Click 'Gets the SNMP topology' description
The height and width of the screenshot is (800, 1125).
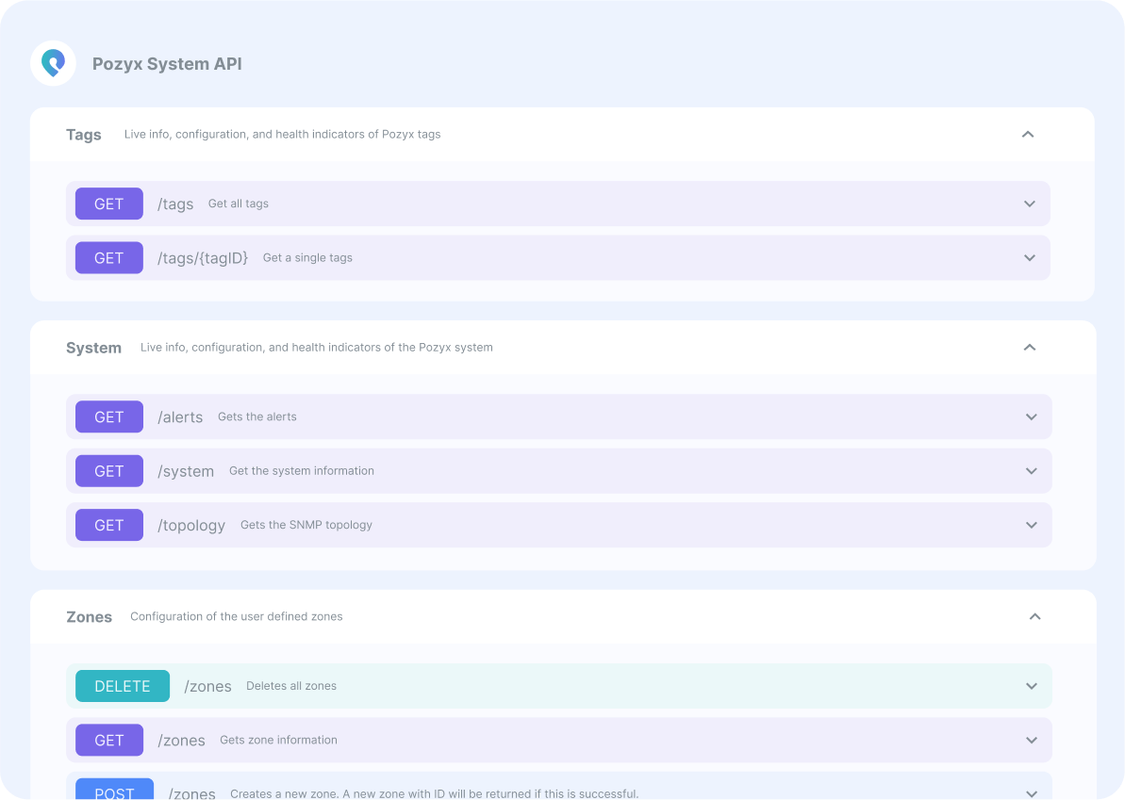tap(306, 526)
